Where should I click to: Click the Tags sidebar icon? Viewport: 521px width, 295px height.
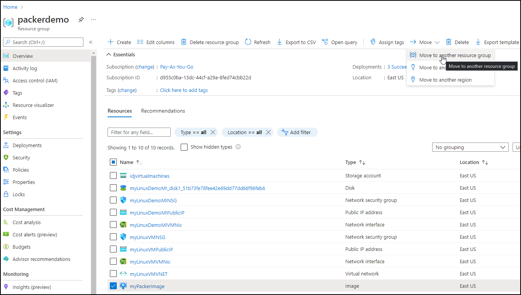[6, 93]
